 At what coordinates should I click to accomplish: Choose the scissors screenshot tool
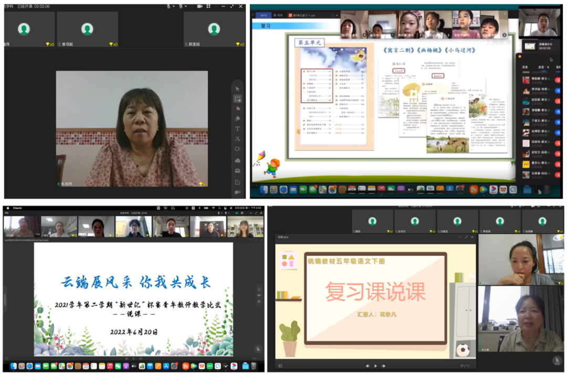tap(237, 139)
